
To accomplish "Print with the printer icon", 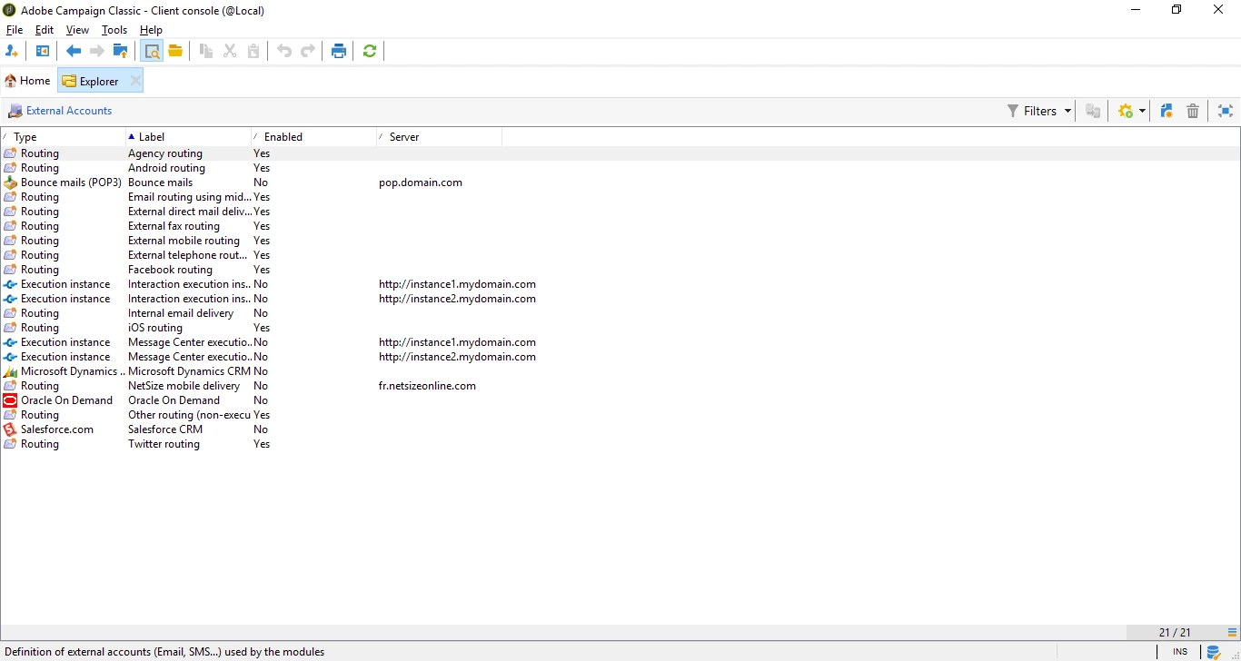I will tap(339, 51).
